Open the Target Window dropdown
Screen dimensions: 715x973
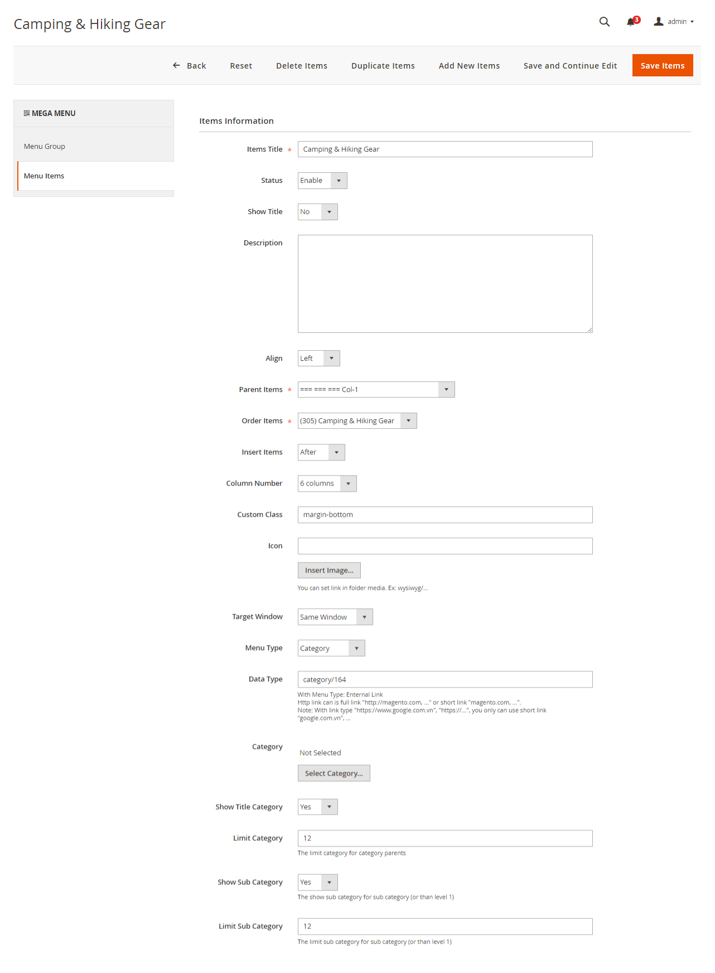335,617
